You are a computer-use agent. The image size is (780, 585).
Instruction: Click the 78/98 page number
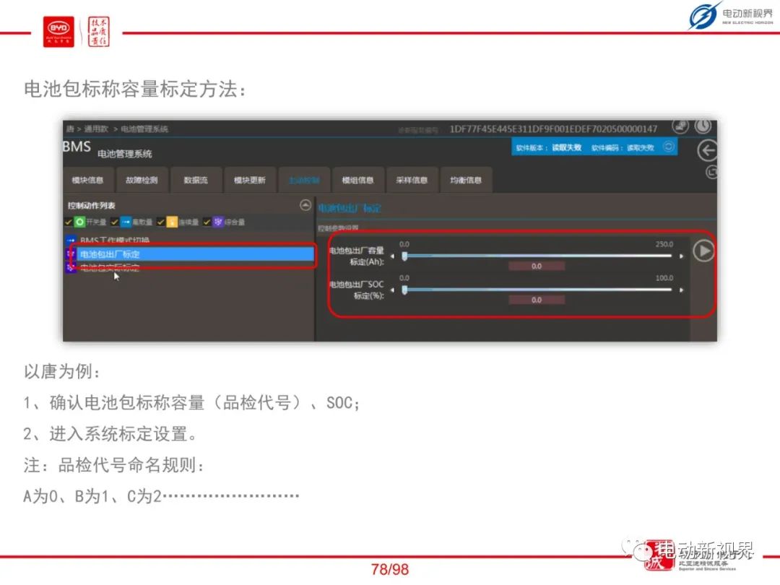390,569
